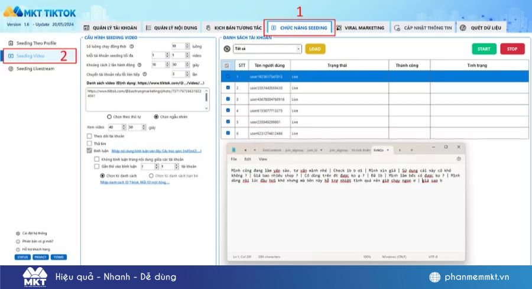The image size is (532, 289).
Task: Click the refresh icon beside Tất cả dropdown
Action: [x=227, y=49]
